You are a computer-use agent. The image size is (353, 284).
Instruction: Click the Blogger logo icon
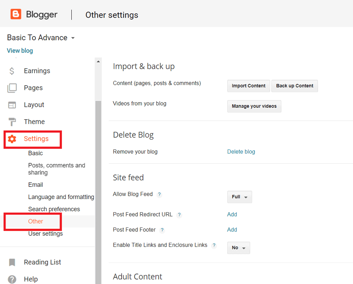click(16, 14)
